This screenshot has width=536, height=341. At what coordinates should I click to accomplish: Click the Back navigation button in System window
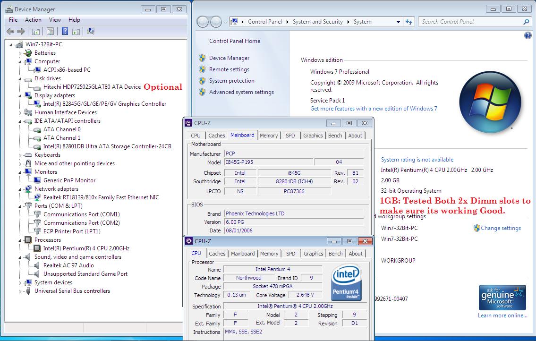click(x=203, y=22)
